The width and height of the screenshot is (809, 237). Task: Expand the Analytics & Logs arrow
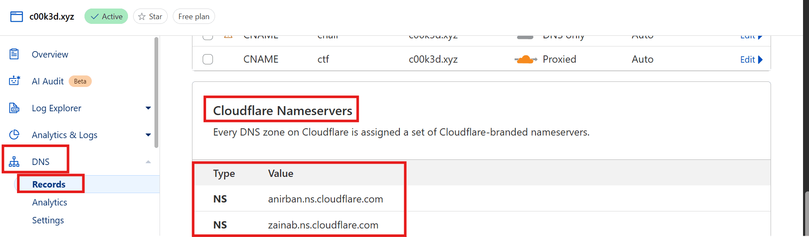pos(148,135)
